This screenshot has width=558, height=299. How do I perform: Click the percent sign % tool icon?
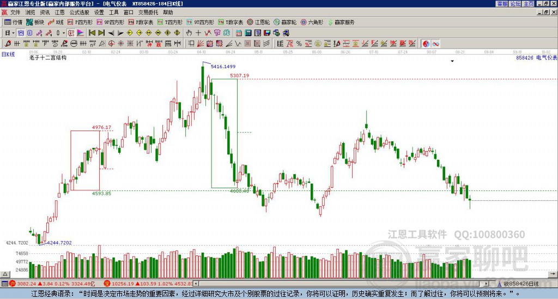(x=299, y=44)
